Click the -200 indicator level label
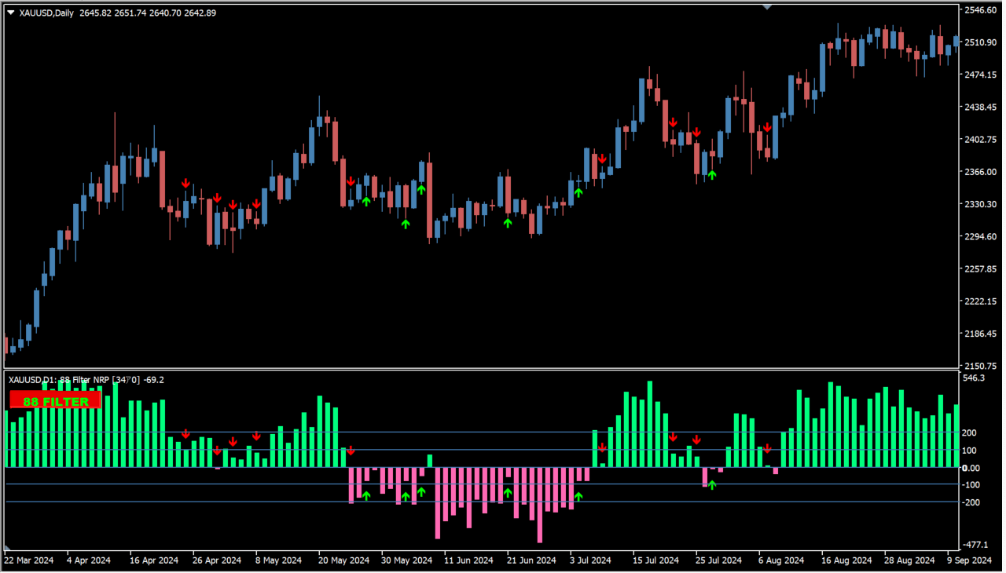This screenshot has width=1006, height=573. 971,502
